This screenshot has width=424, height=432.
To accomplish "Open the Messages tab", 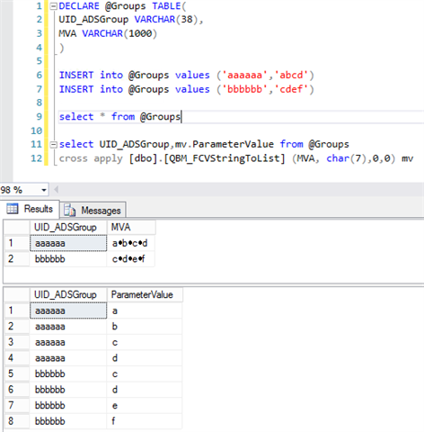I will pos(93,210).
